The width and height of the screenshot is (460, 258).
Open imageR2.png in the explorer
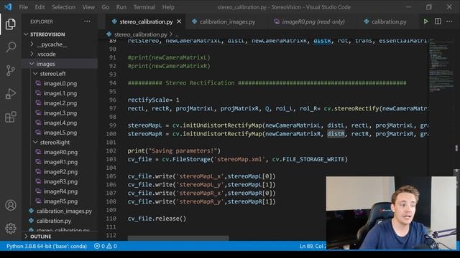tap(60, 172)
